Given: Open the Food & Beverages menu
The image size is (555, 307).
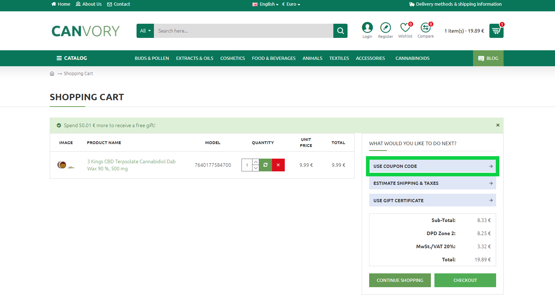Looking at the screenshot, I should pyautogui.click(x=274, y=58).
